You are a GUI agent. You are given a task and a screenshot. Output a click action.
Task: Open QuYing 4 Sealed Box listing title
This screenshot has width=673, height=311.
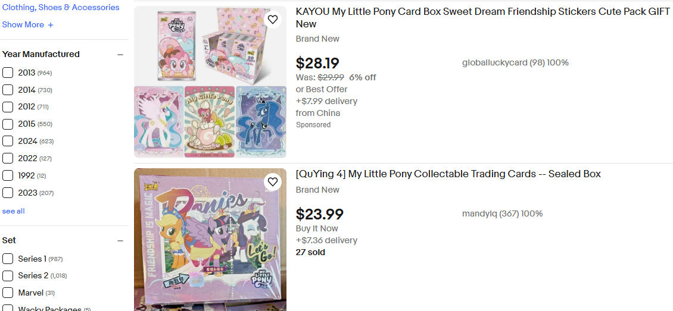point(448,174)
